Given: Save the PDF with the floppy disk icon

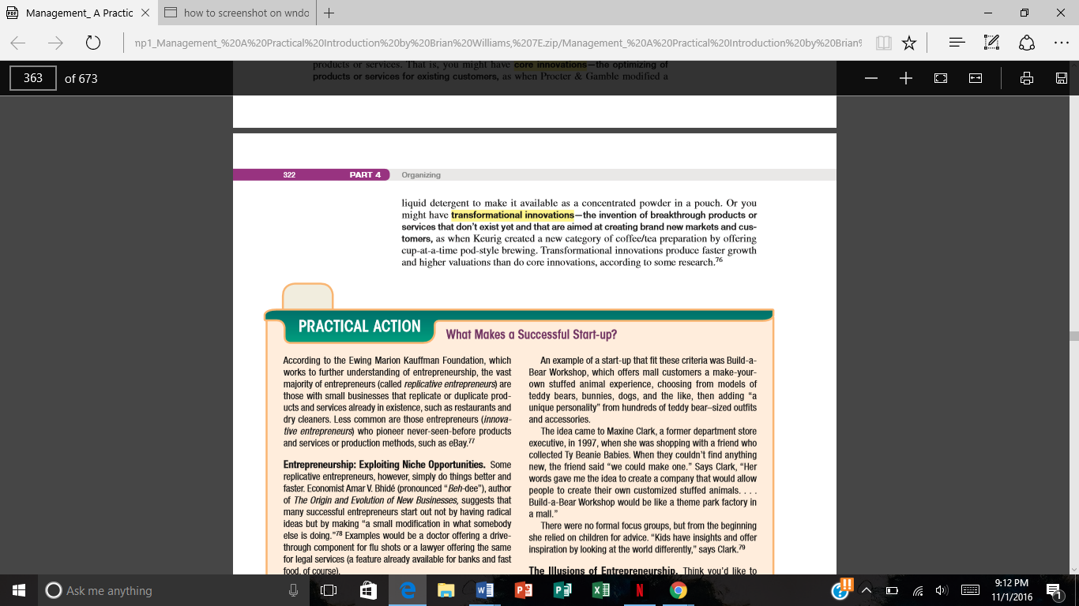Looking at the screenshot, I should (x=1062, y=78).
